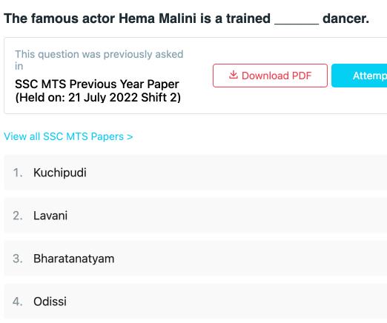The height and width of the screenshot is (323, 387).
Task: Click the number 1 beside Kuchipudi
Action: (18, 173)
